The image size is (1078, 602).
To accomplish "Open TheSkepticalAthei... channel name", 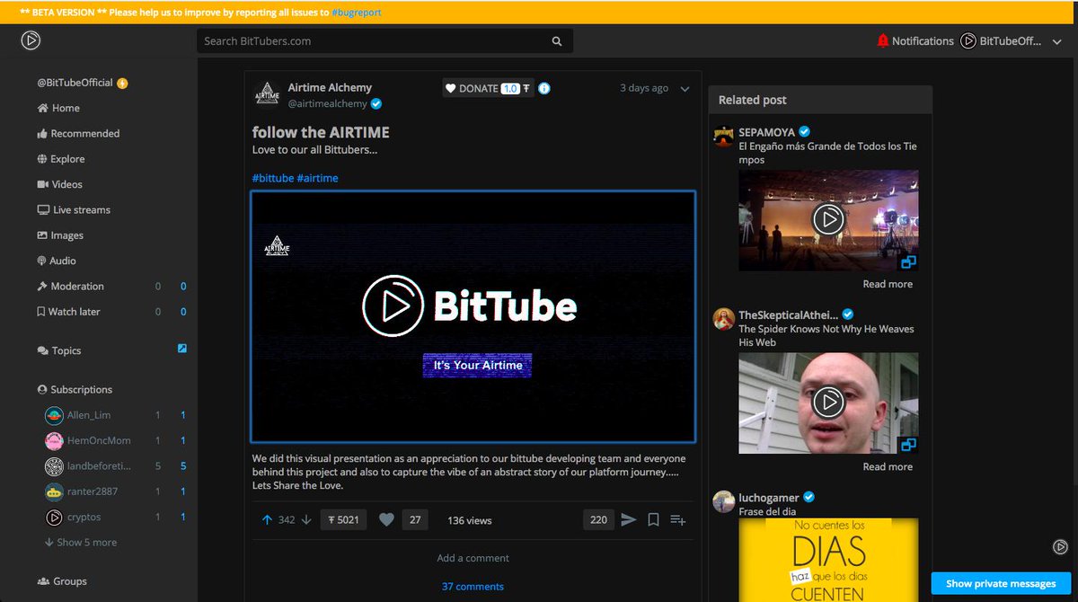I will 788,314.
